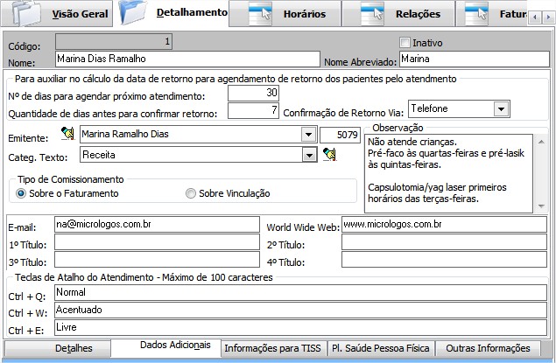
Task: Open the Confirmação de Retorno Via dropdown
Action: (501, 108)
